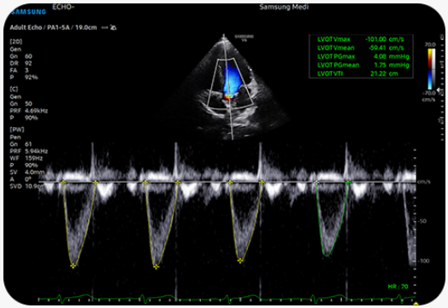Click the grayscale map bar next to color bar
The image size is (448, 308).
pyautogui.click(x=434, y=69)
